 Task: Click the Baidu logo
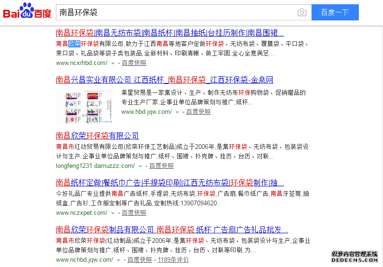(27, 11)
